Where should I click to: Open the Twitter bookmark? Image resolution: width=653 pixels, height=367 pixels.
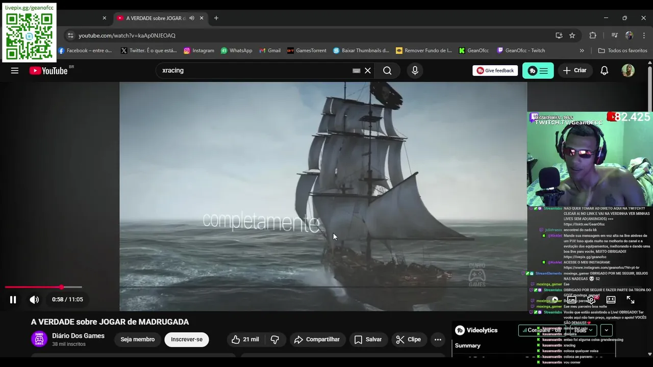coord(149,50)
